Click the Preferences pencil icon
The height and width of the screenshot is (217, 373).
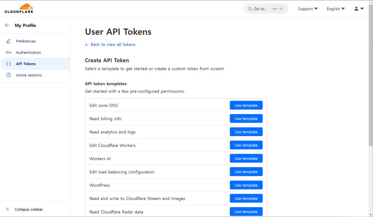(9, 41)
